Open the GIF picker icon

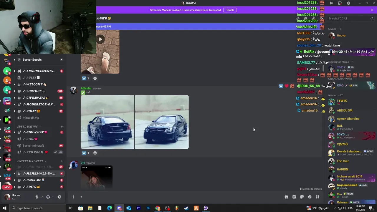(x=294, y=197)
